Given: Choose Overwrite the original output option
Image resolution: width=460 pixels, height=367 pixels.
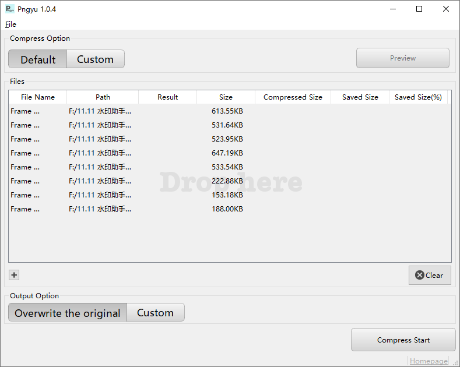Looking at the screenshot, I should pos(68,313).
